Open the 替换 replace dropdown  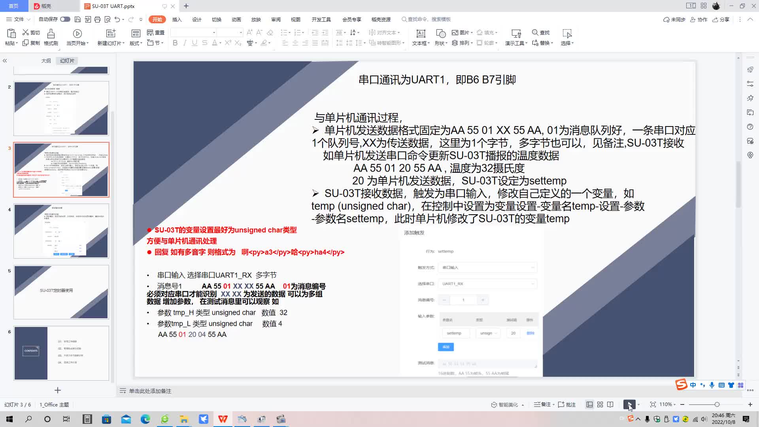[x=542, y=43]
